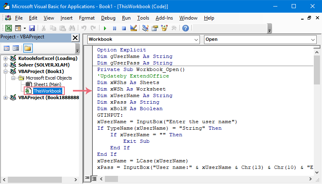The image size is (322, 184).
Task: Click the VBA icon left of File menu
Action: tap(8, 18)
